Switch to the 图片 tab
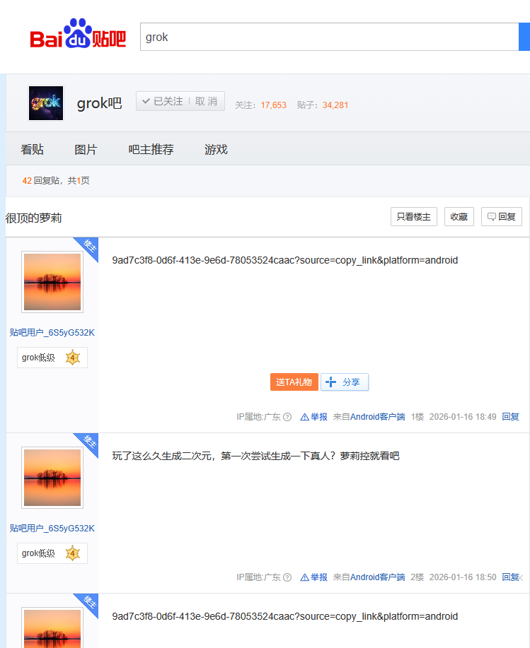530x648 pixels. (x=86, y=149)
